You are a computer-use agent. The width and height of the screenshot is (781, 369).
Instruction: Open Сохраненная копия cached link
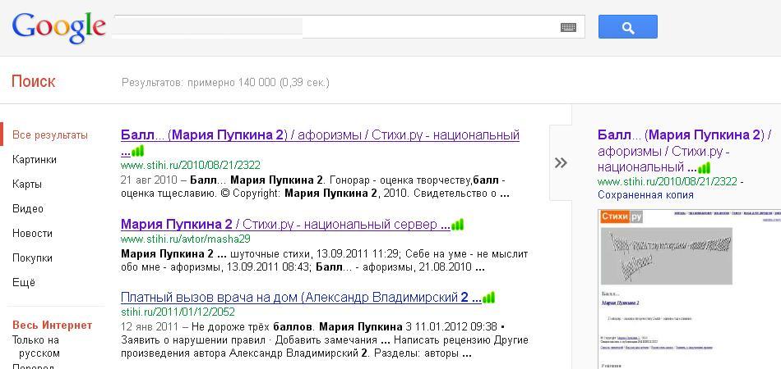pos(645,195)
